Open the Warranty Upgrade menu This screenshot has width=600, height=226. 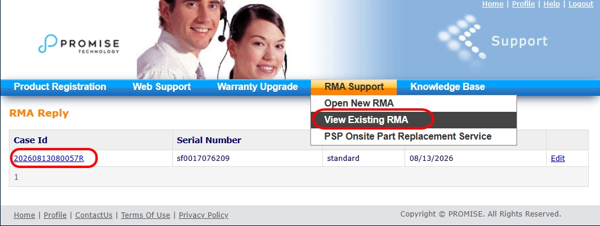pyautogui.click(x=258, y=87)
